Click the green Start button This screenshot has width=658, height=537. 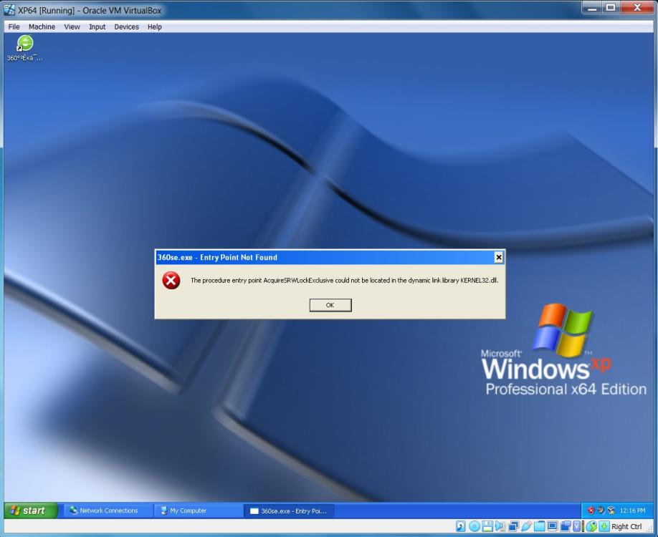point(30,510)
